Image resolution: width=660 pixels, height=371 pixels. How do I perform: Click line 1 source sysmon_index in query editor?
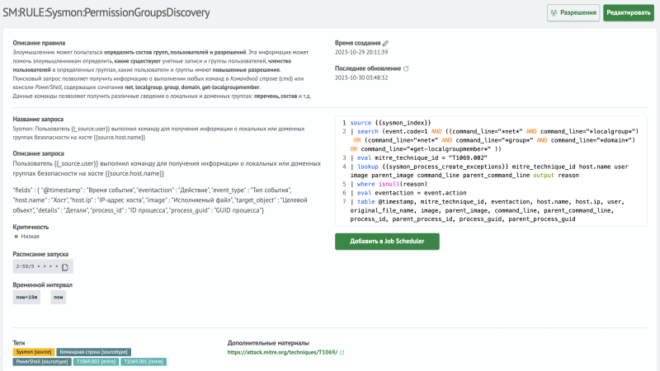(x=390, y=123)
